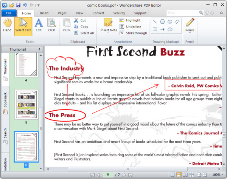The height and width of the screenshot is (179, 227).
Task: Switch to facing pages view mode
Action: point(185,175)
